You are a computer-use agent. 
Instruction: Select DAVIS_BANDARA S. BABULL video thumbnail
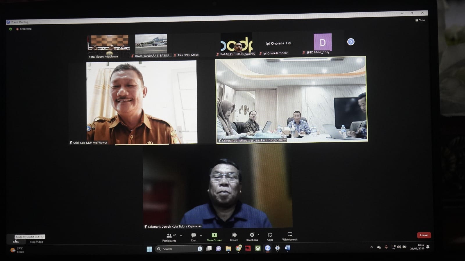point(151,46)
